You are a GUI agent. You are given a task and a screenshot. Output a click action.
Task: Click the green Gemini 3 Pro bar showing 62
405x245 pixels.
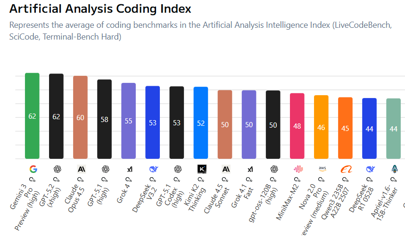tap(32, 116)
